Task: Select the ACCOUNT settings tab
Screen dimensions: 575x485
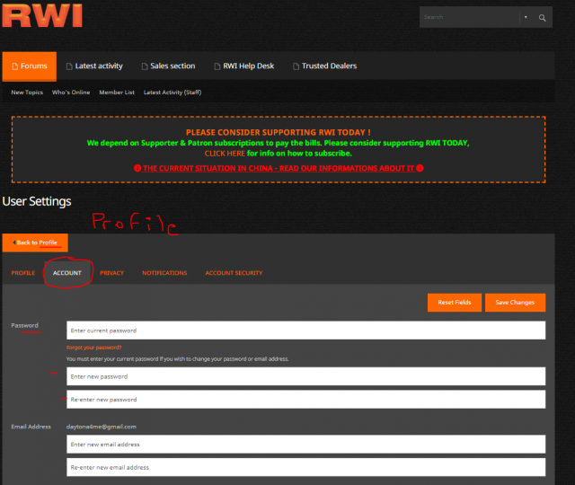Action: click(x=67, y=273)
